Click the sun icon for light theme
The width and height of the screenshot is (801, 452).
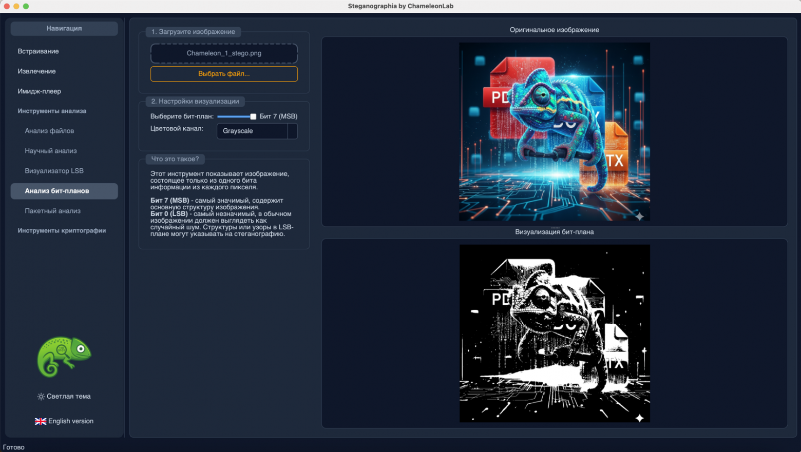point(41,397)
